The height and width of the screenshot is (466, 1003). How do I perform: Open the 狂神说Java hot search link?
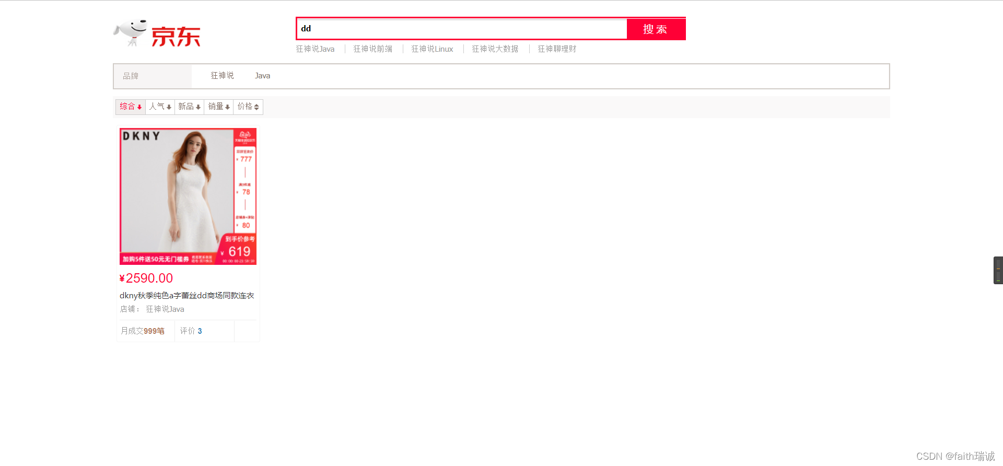tap(315, 49)
